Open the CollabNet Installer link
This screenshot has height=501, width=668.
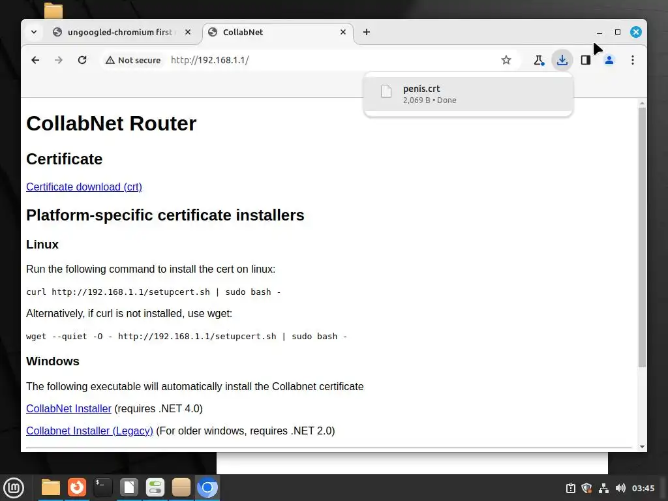point(68,408)
